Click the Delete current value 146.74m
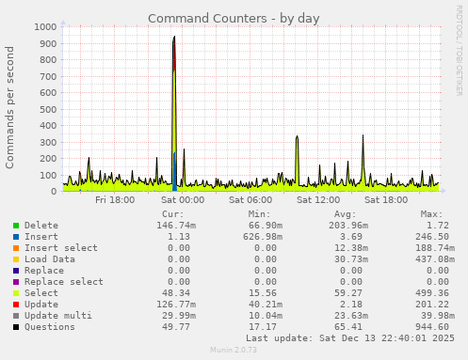 [176, 226]
